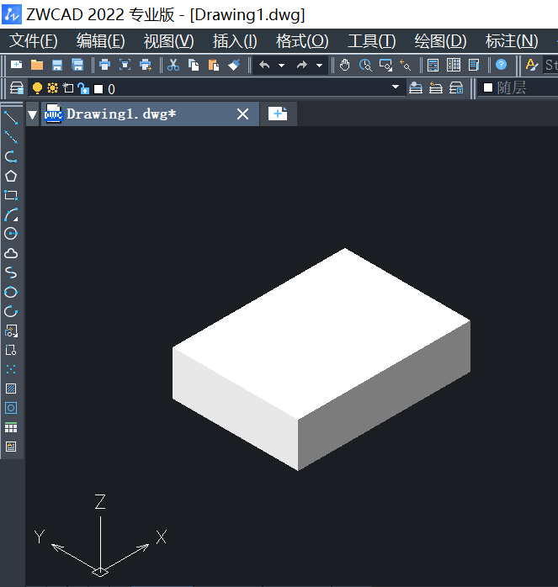Click the Print preview icon
Image resolution: width=558 pixels, height=587 pixels.
(125, 65)
